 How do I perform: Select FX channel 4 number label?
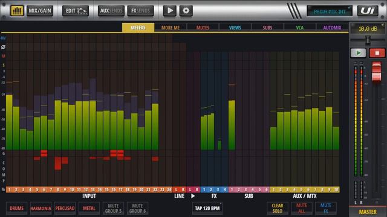[x=224, y=189]
